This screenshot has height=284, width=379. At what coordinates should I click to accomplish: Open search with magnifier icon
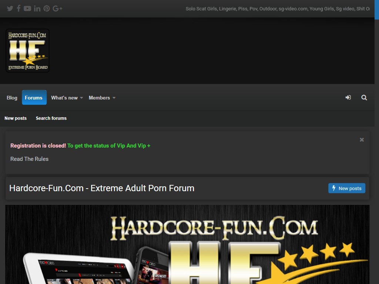[364, 98]
